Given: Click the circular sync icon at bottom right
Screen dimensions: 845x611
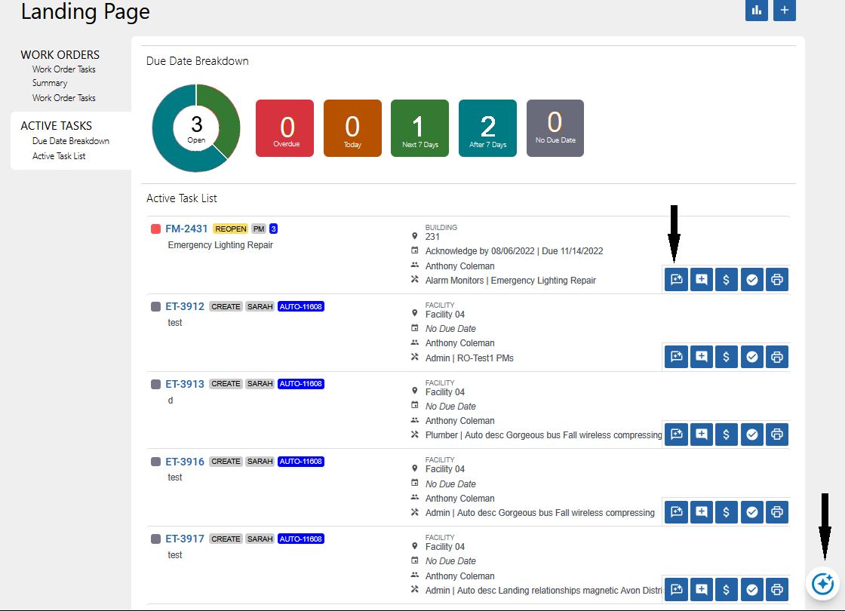Looking at the screenshot, I should 822,585.
